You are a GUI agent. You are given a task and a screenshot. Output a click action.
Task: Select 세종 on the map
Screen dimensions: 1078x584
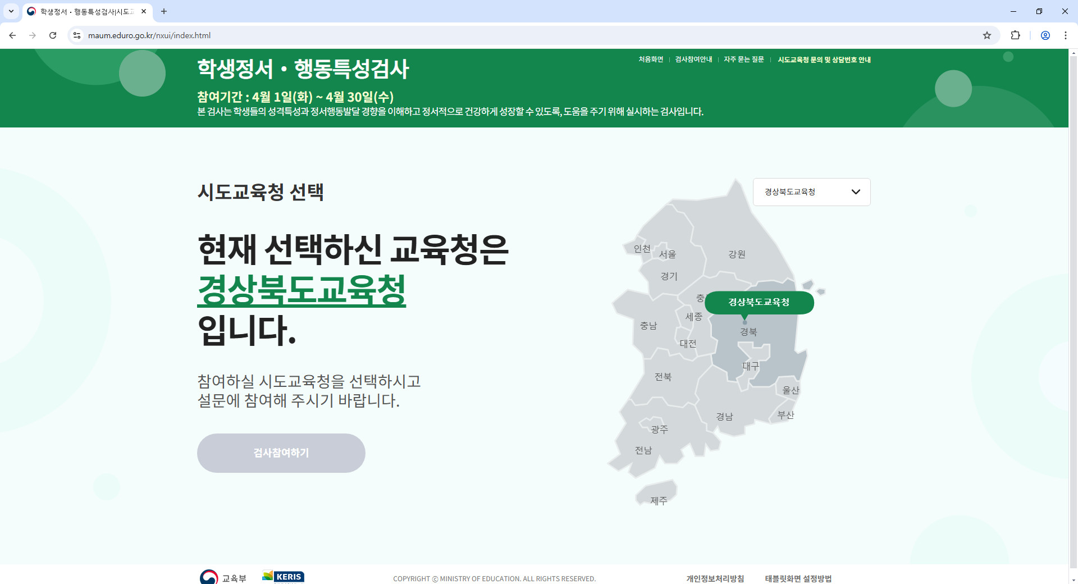coord(694,317)
